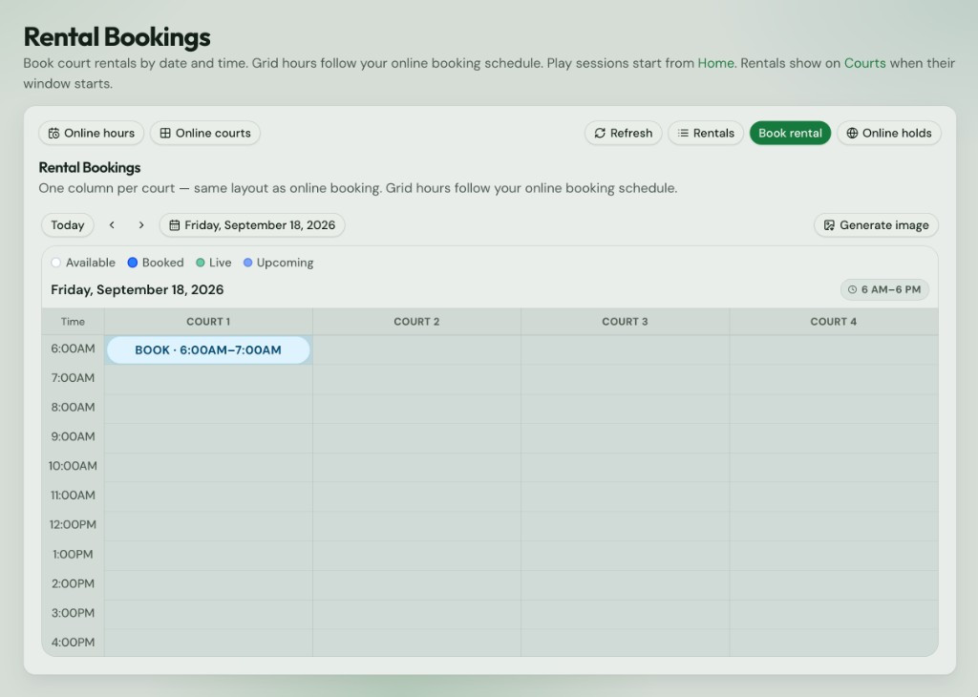Click the Time column header
978x697 pixels.
click(x=73, y=322)
